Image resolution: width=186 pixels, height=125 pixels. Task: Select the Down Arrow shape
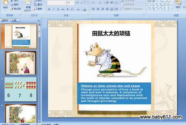(169, 5)
